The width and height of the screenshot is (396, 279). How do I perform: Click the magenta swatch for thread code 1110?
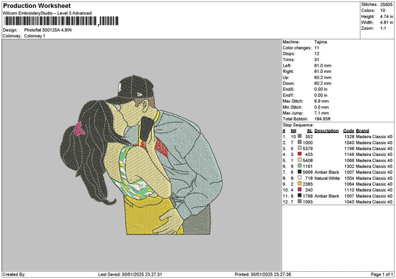300,190
